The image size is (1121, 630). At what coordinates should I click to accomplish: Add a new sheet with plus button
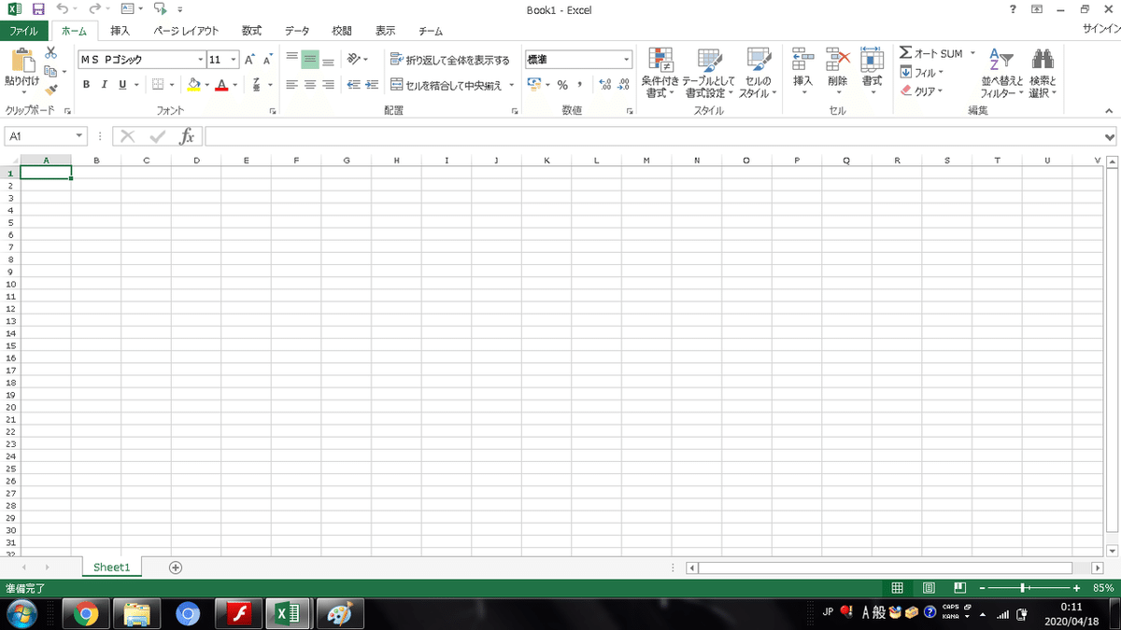pos(175,567)
